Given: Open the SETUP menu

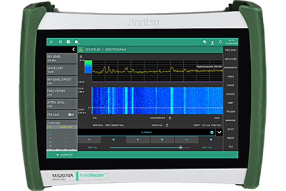Looking at the screenshot, I should coord(231,129).
